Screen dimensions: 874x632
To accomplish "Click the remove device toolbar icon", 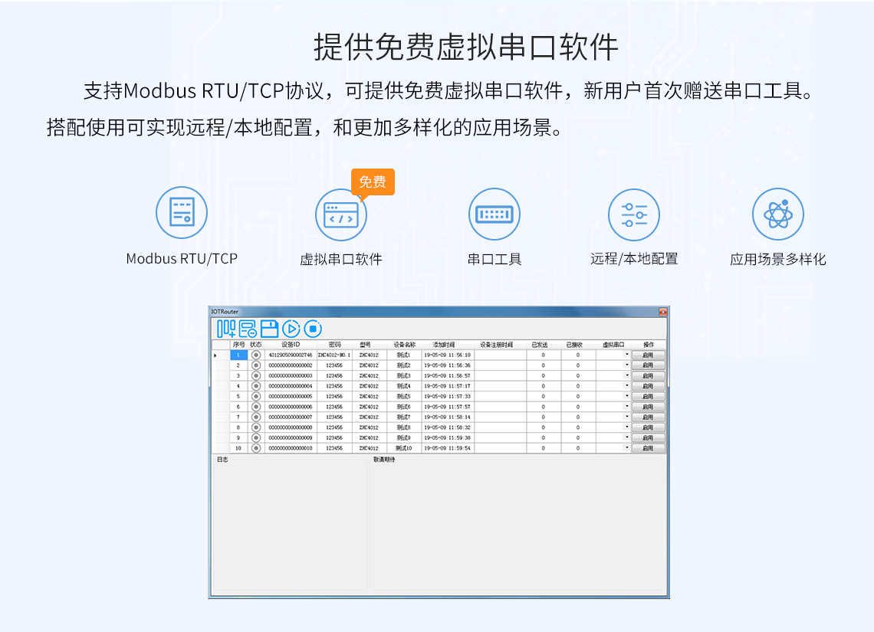I will (x=248, y=329).
